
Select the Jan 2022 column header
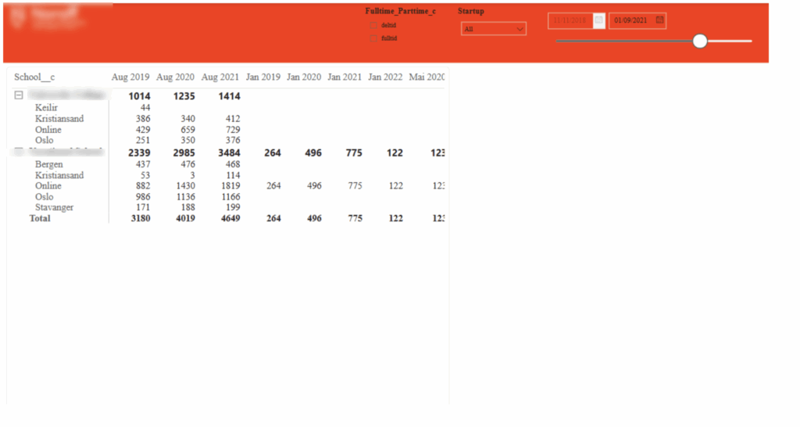[x=385, y=77]
